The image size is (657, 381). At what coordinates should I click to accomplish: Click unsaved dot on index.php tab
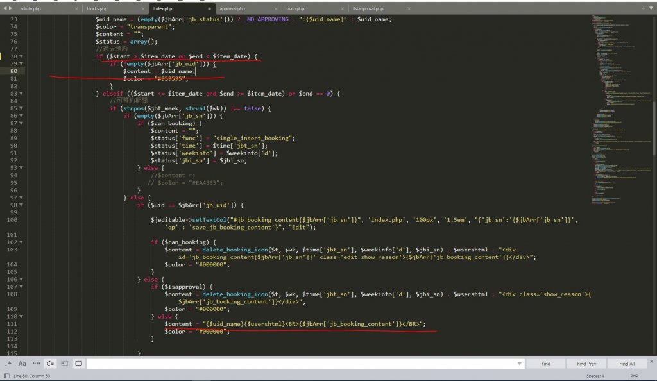pos(209,8)
